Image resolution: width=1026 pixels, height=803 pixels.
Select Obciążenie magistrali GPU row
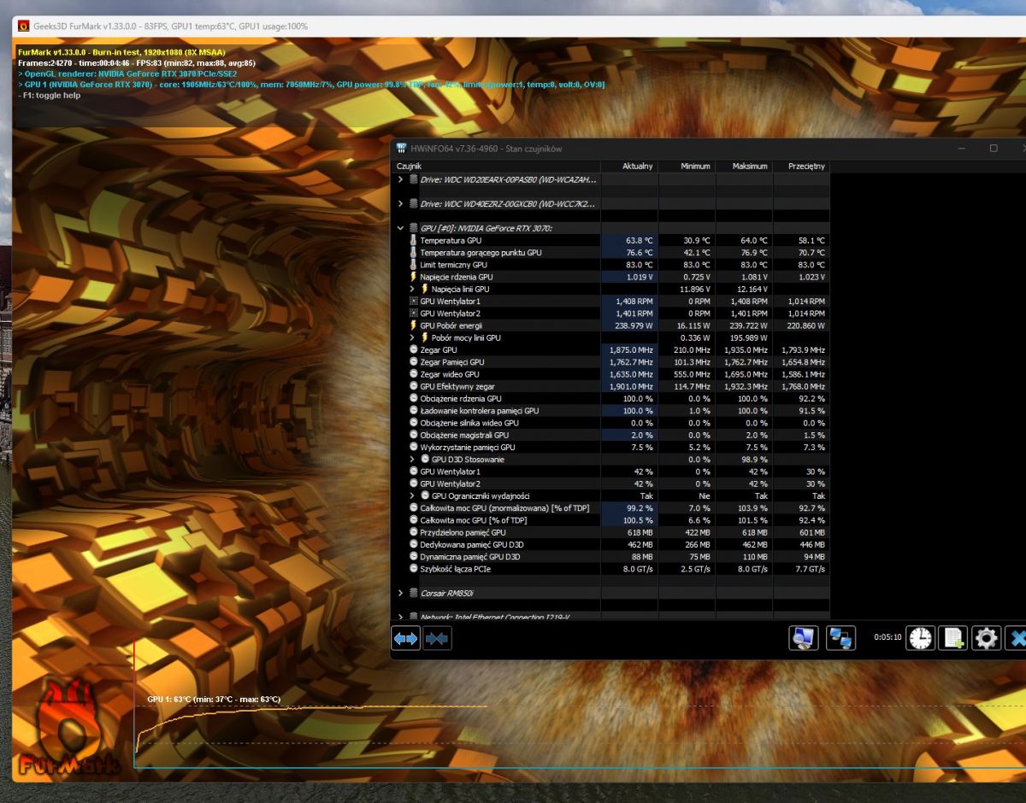click(x=611, y=435)
